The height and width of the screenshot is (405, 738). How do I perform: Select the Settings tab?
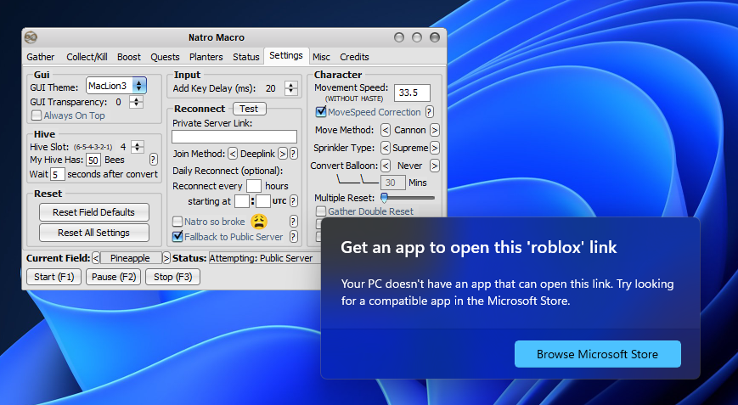click(286, 55)
